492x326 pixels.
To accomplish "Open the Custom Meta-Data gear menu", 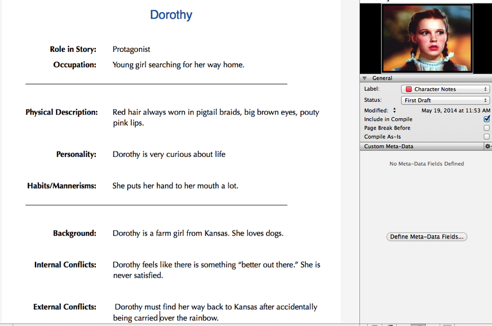I will click(x=487, y=146).
